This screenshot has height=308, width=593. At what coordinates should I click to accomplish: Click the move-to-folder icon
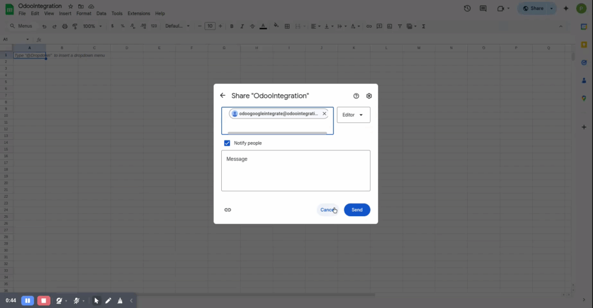81,6
